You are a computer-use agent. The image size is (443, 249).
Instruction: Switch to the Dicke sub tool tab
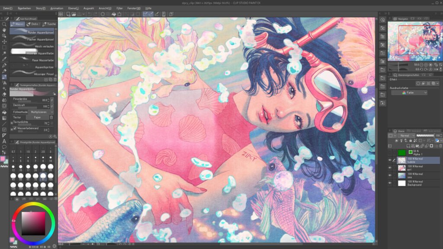[32, 24]
